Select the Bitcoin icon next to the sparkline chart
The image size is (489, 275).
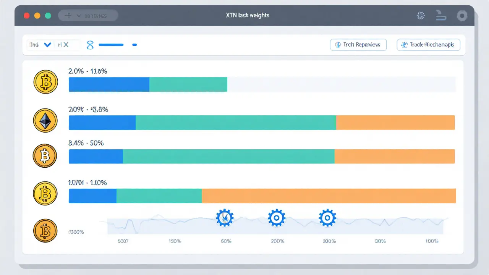tap(45, 230)
